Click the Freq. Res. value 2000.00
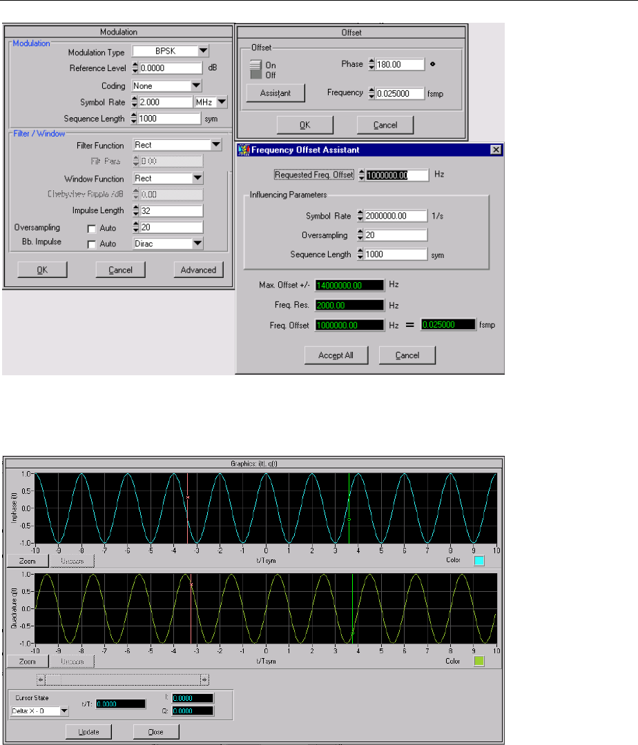Viewport: 638px width, 745px height. [349, 305]
